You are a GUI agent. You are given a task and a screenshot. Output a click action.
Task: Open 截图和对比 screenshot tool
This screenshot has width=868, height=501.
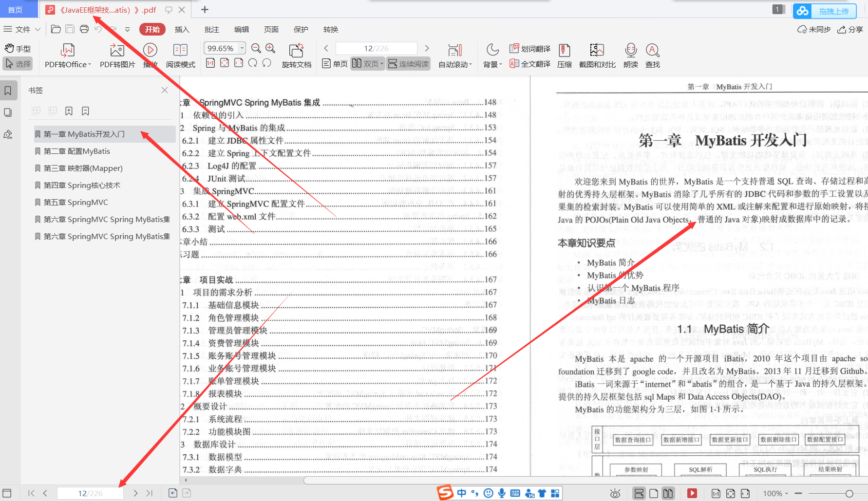[x=597, y=56]
